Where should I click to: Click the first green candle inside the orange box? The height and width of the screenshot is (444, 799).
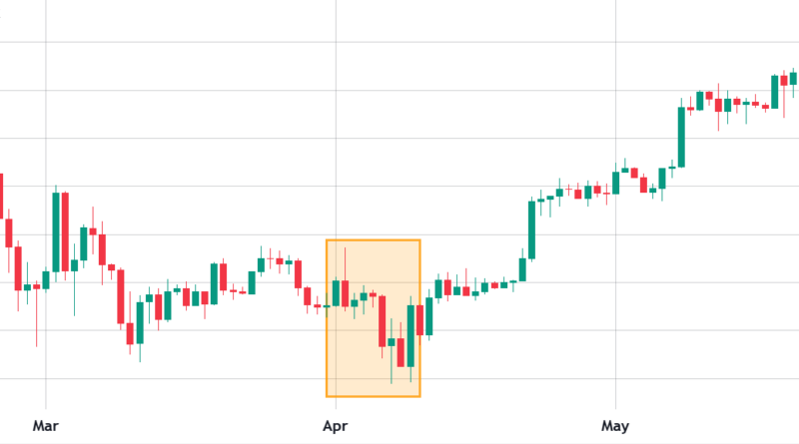click(336, 293)
